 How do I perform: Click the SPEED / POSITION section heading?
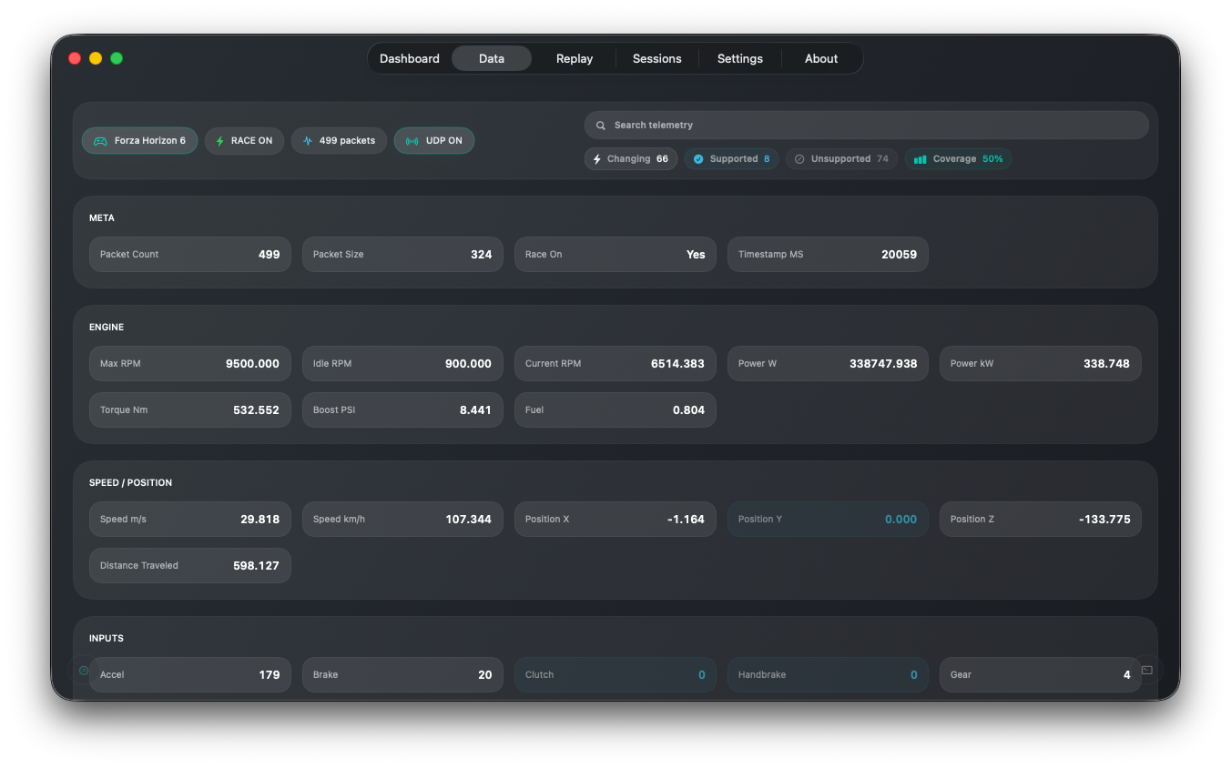130,483
